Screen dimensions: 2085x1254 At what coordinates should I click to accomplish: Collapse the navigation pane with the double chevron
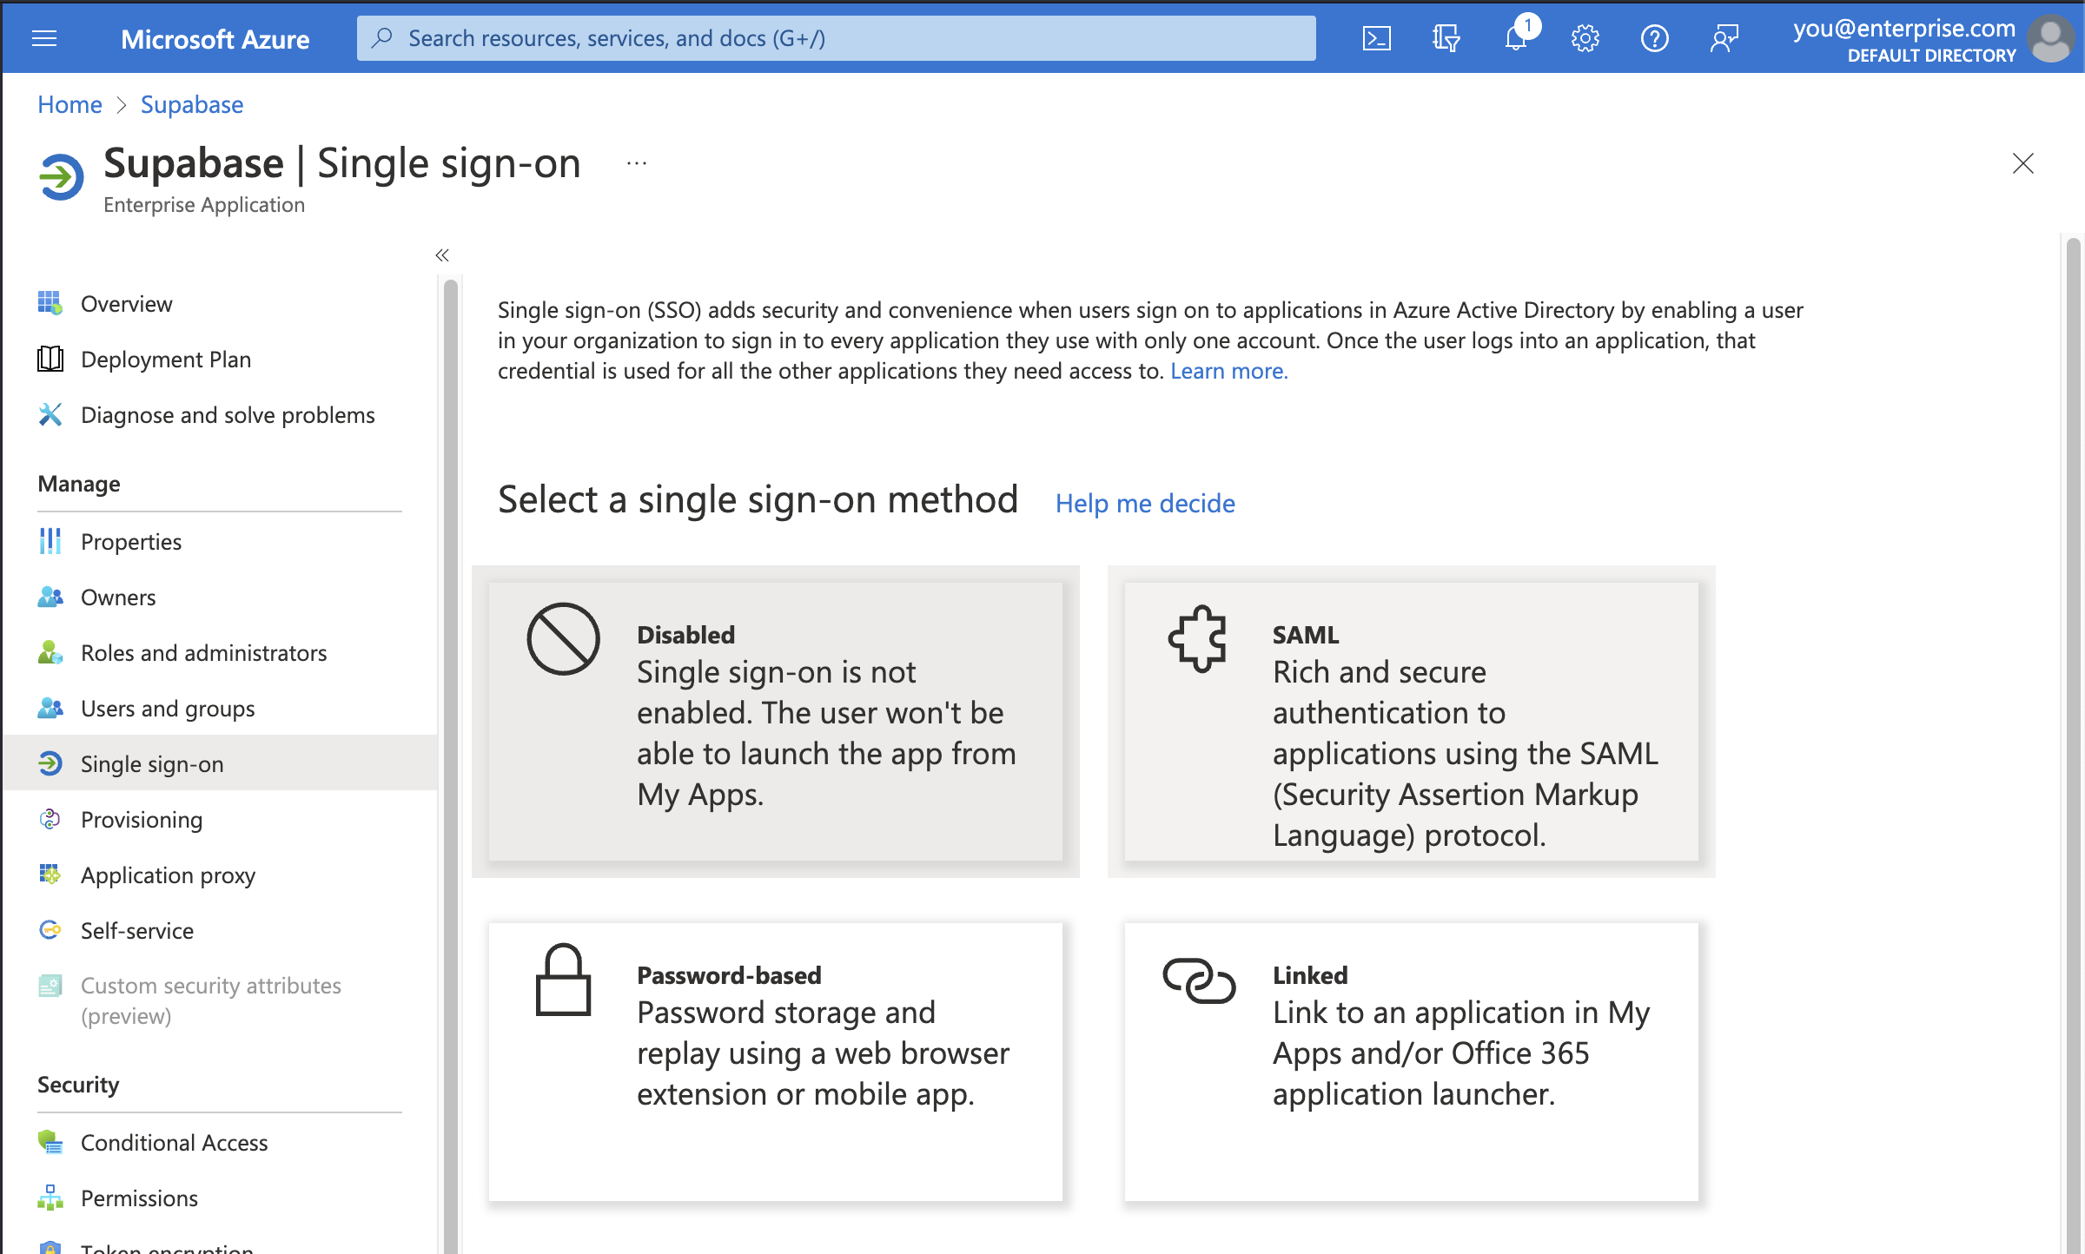(x=441, y=254)
